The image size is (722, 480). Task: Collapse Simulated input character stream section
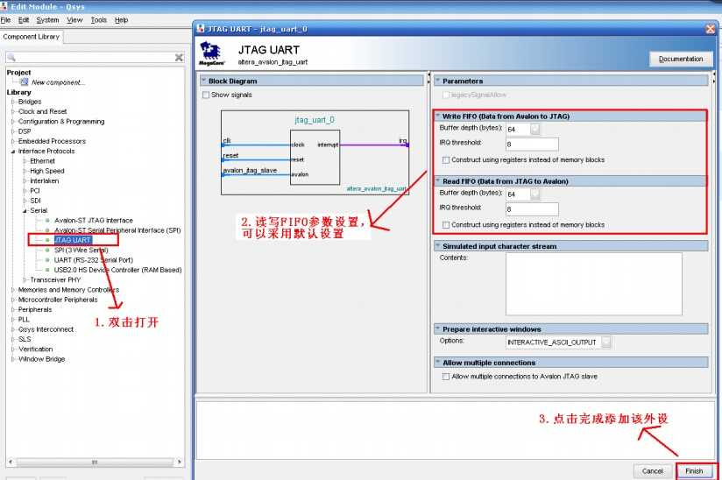[437, 246]
